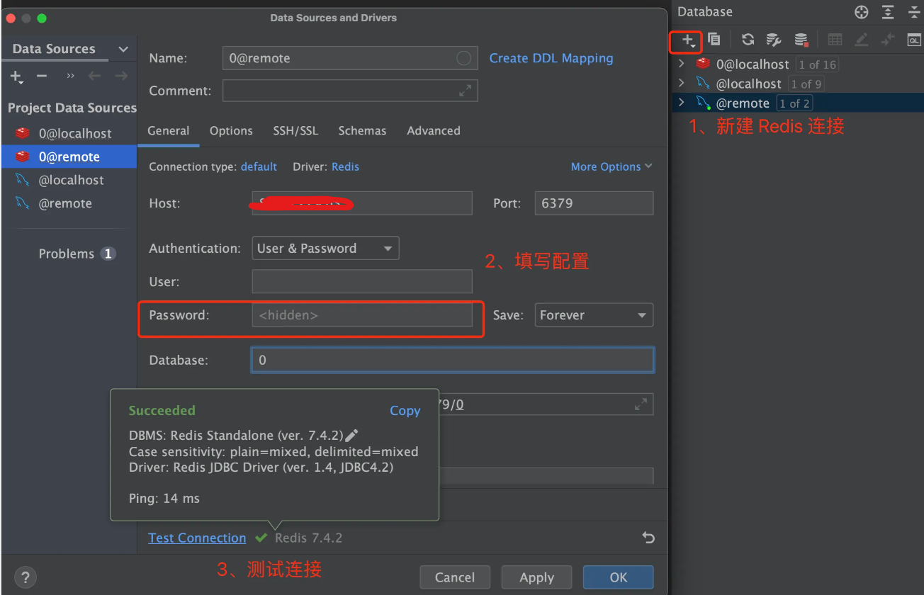Click the back arrow in Data Sources toolbar
This screenshot has width=924, height=595.
coord(94,76)
